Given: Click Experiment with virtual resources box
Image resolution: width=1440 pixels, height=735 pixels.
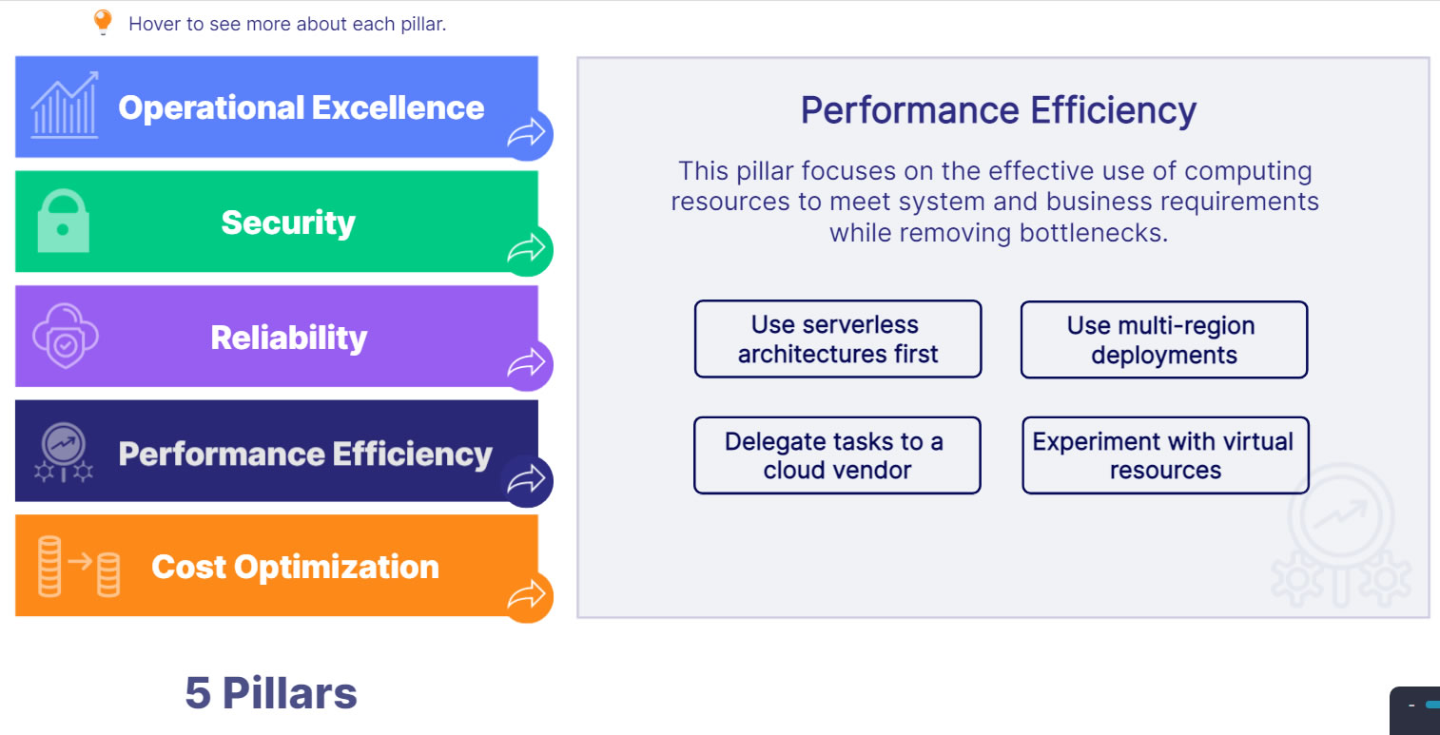Looking at the screenshot, I should click(1164, 455).
